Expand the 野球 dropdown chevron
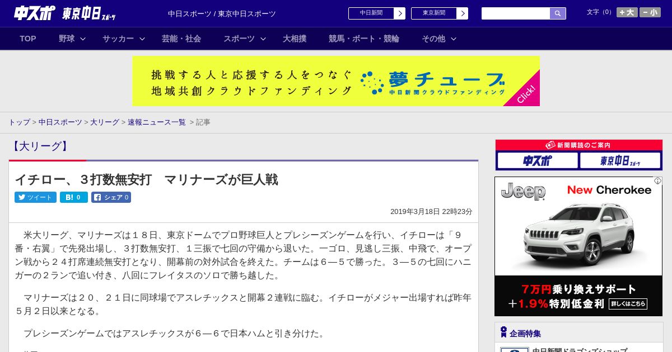Screen dimensions: 672x352 (x=83, y=39)
